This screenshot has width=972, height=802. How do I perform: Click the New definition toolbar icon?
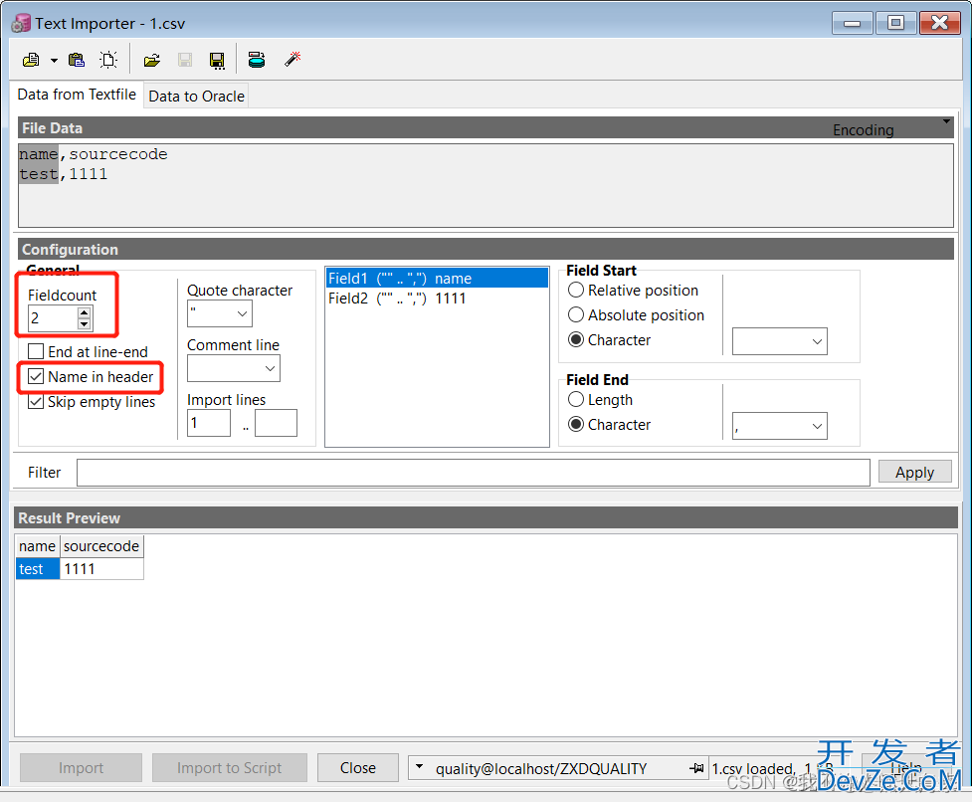(108, 60)
